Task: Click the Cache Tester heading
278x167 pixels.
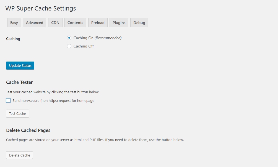Action: coord(19,82)
